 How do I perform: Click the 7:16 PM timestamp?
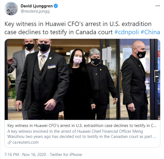pos(12,155)
